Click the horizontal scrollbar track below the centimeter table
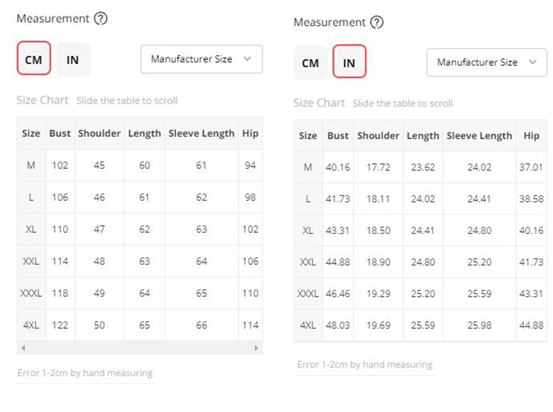 pyautogui.click(x=138, y=348)
